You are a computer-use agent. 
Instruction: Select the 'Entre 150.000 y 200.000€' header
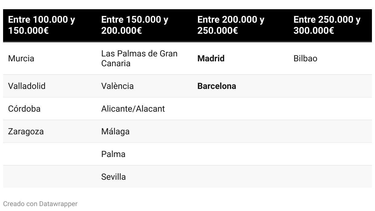(x=135, y=25)
